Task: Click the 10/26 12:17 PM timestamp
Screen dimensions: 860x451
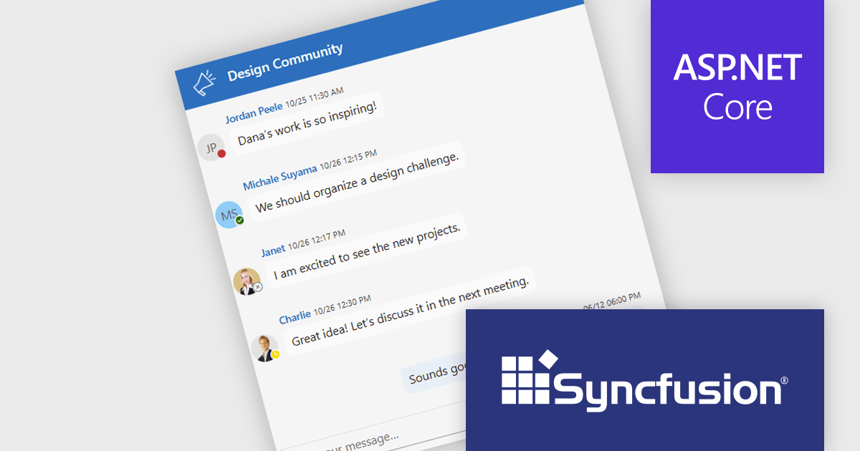Action: (317, 240)
